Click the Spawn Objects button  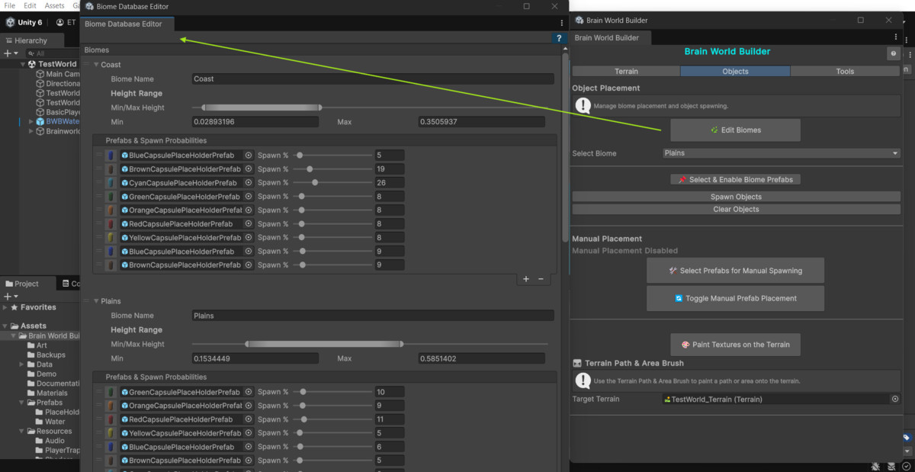(x=735, y=197)
